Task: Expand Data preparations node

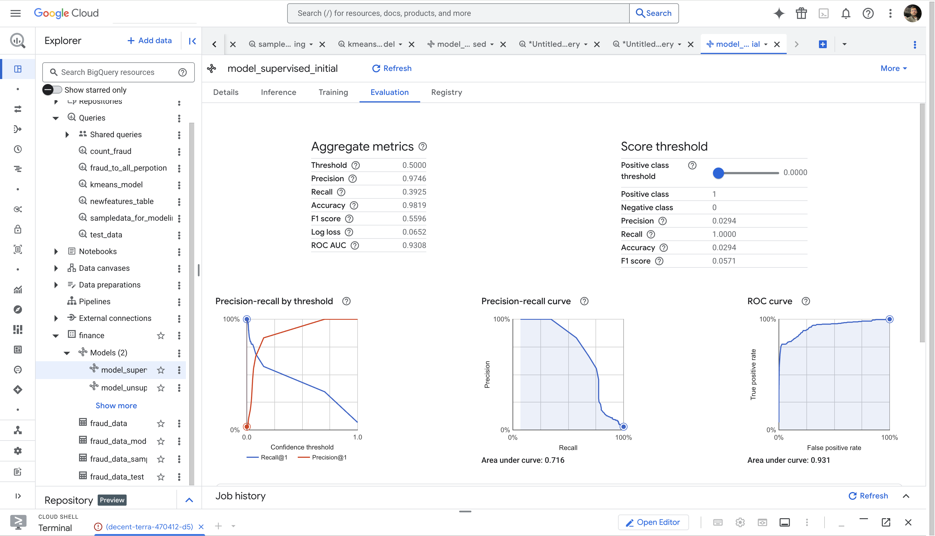Action: [x=56, y=285]
